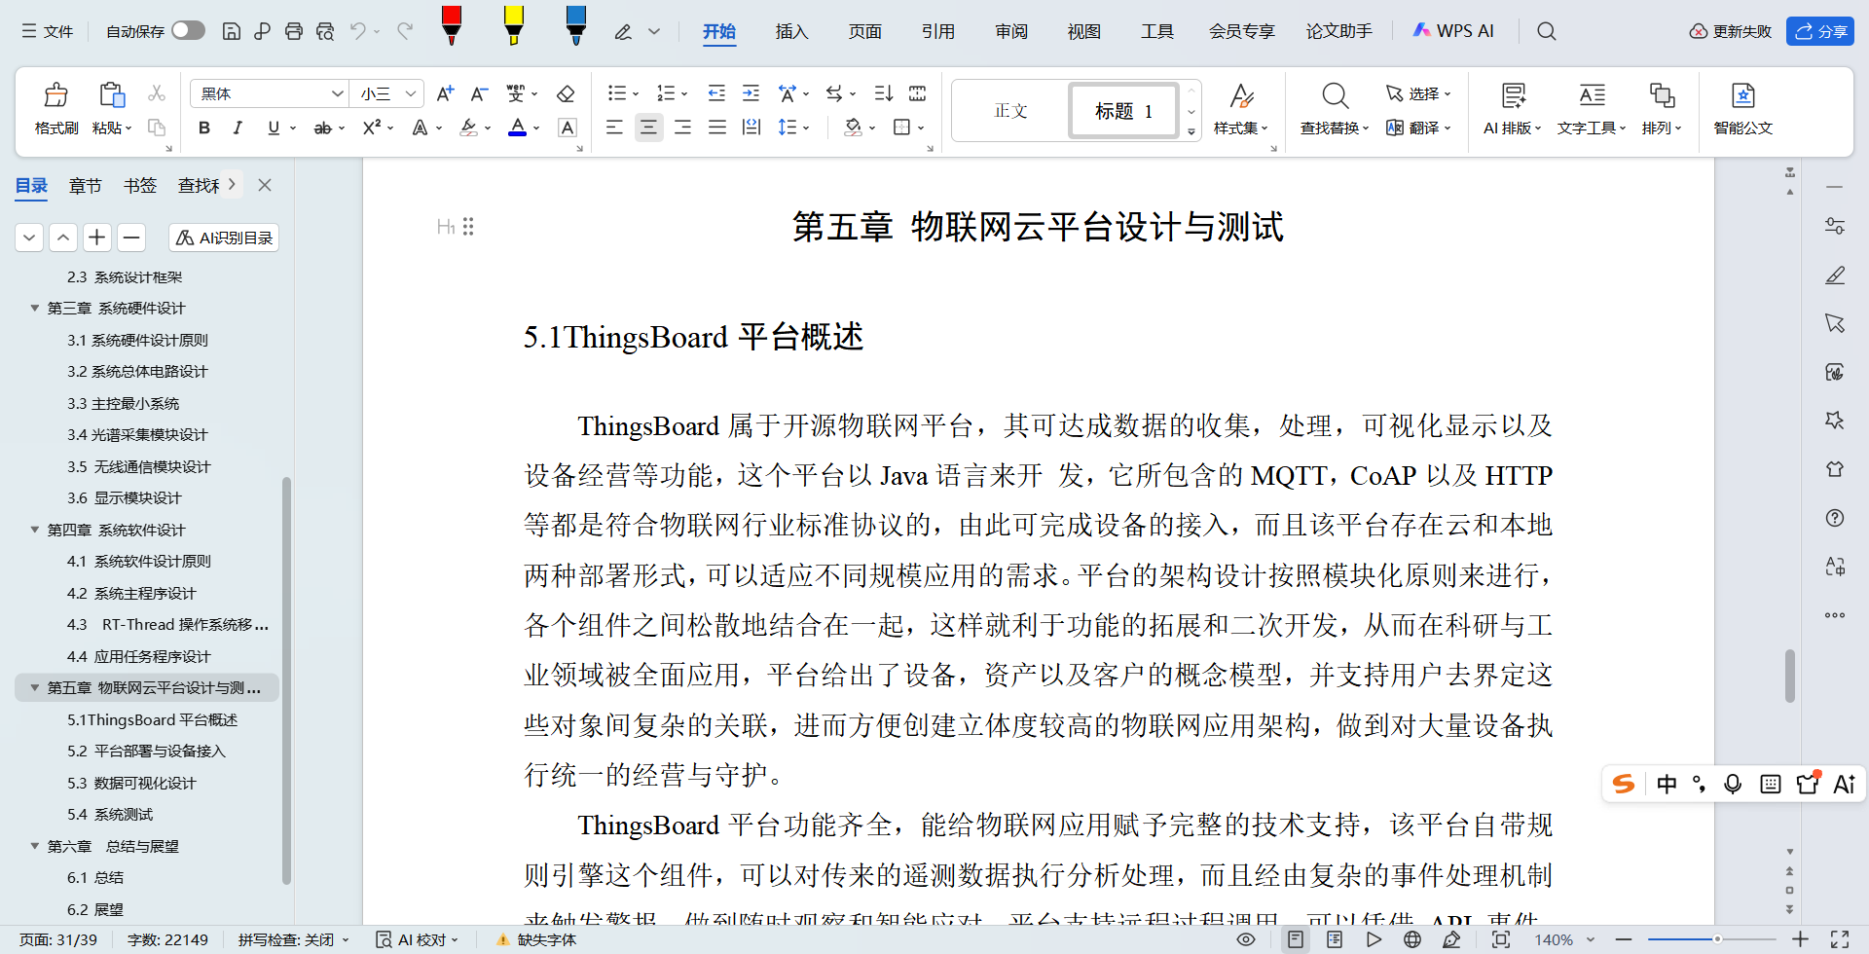Expand the styles gallery list
Viewport: 1869px width, 954px height.
1191,131
